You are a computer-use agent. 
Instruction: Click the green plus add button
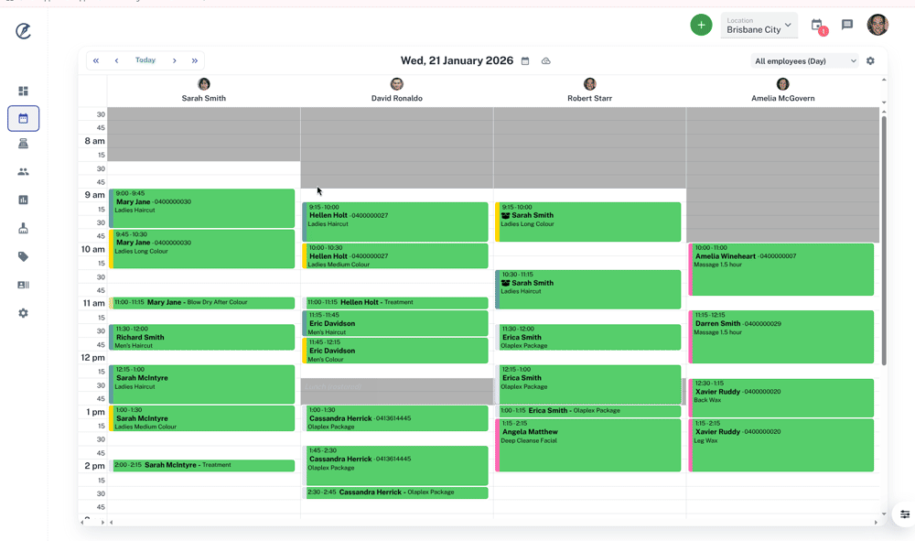701,26
